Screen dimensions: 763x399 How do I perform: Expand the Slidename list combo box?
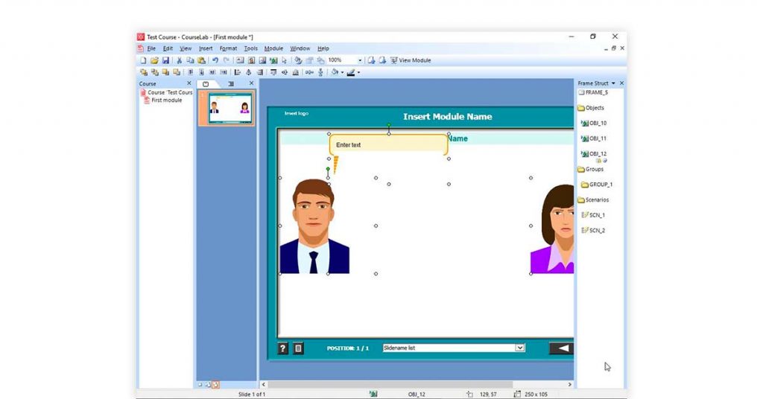[x=519, y=348]
